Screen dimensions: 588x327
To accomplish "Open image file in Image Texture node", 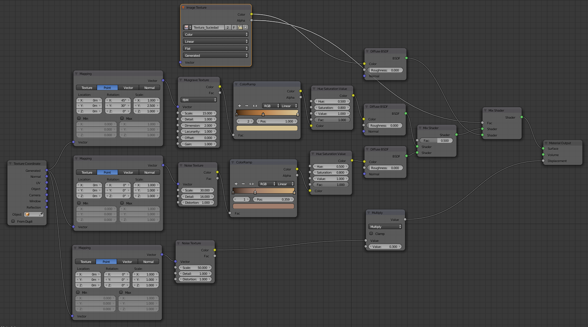I will coord(240,27).
